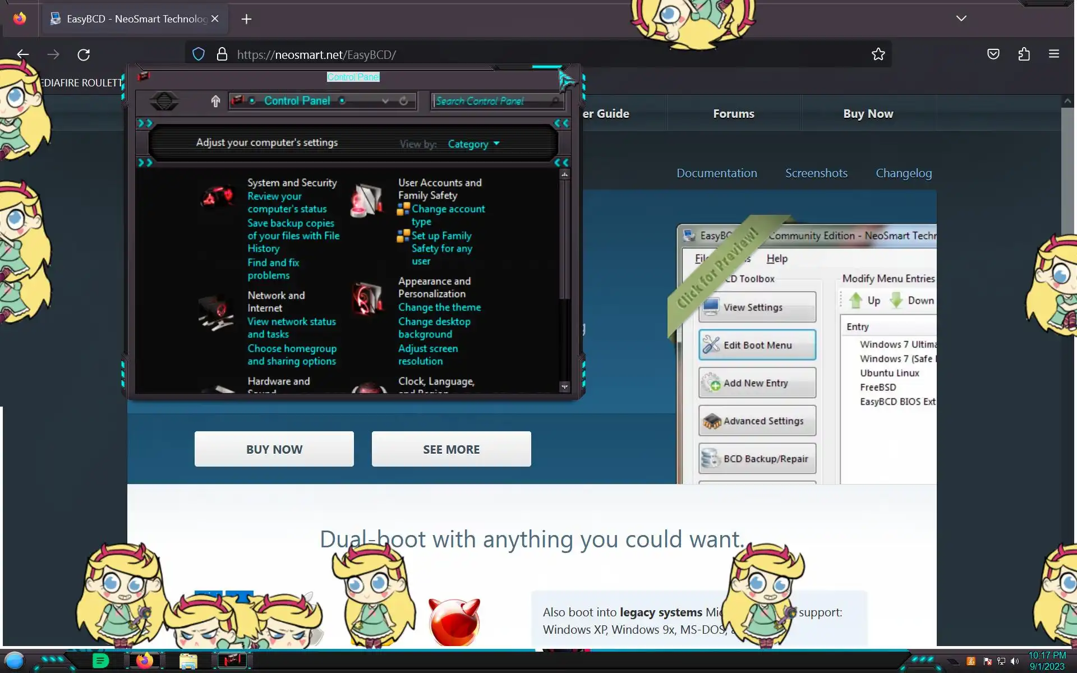Open the Forums navigation item
The image size is (1077, 673).
coord(733,114)
